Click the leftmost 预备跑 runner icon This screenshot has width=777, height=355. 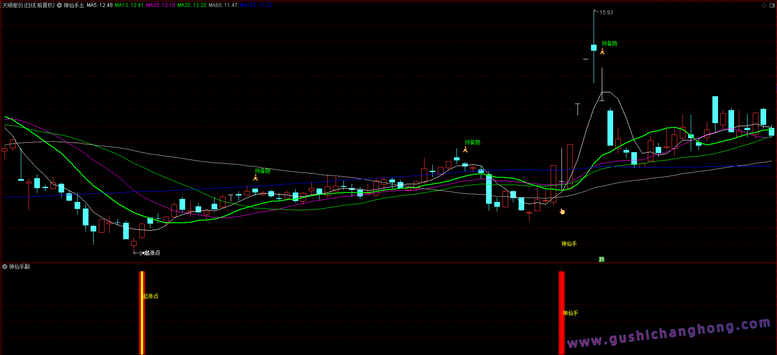pyautogui.click(x=255, y=178)
